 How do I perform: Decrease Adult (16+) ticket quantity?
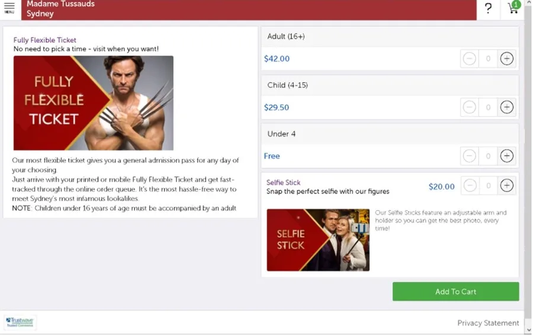[x=470, y=59]
